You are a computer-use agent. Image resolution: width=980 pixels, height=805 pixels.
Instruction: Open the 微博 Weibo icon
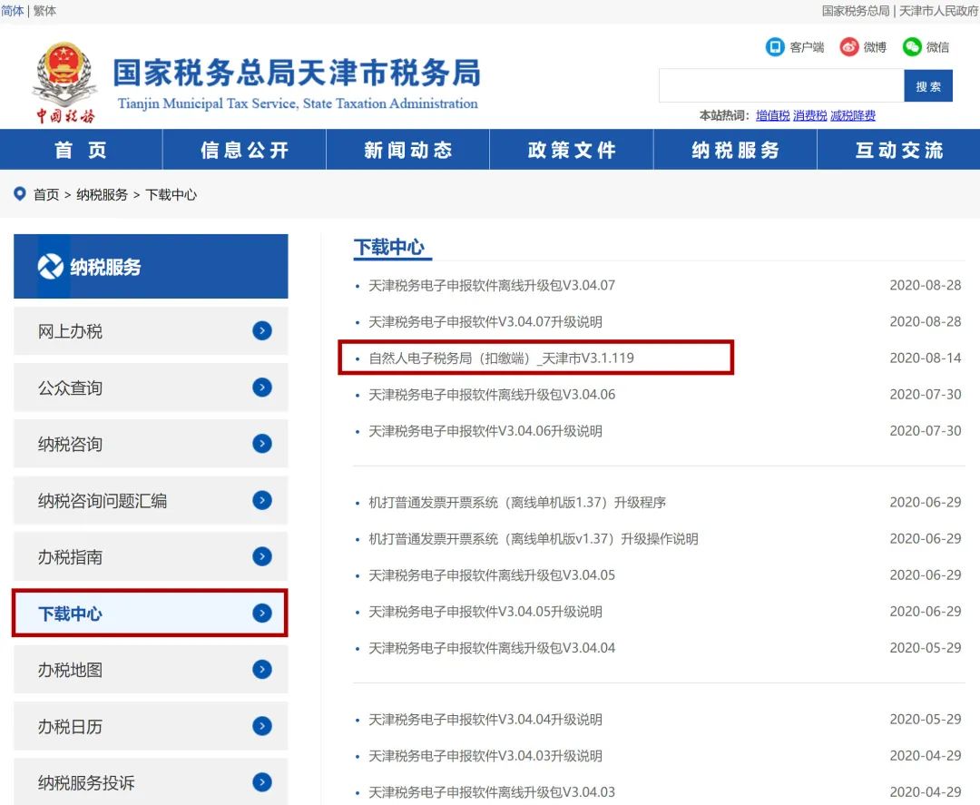[848, 47]
